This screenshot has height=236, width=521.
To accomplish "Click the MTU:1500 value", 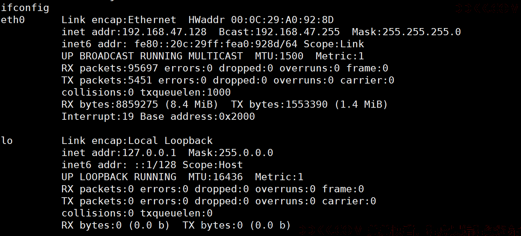I will coord(279,56).
